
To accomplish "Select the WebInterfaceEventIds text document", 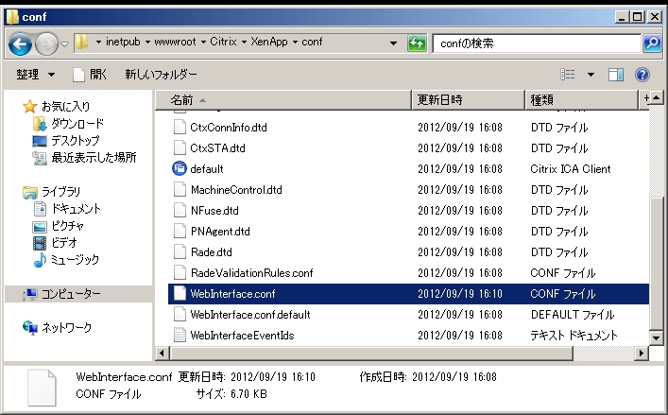I will click(243, 336).
